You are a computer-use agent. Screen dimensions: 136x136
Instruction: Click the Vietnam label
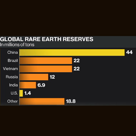(x=10, y=69)
